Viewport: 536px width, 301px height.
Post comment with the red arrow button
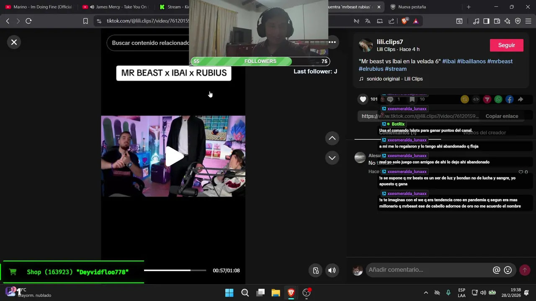(525, 270)
